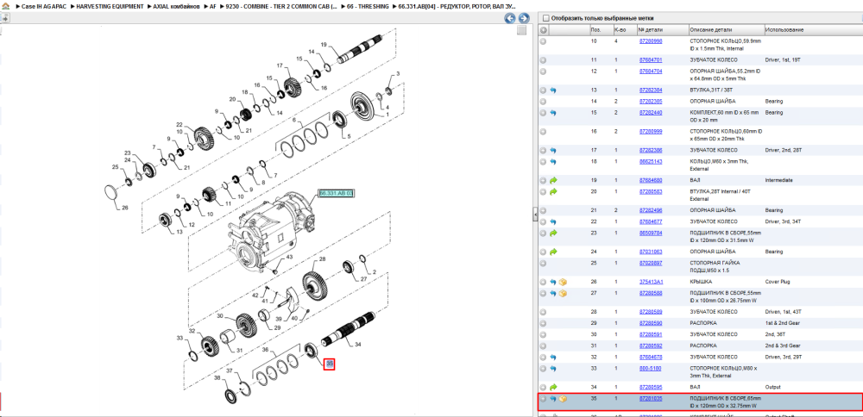
Task: Open breadcrumb '66 - THRESHING'
Action: tap(367, 5)
